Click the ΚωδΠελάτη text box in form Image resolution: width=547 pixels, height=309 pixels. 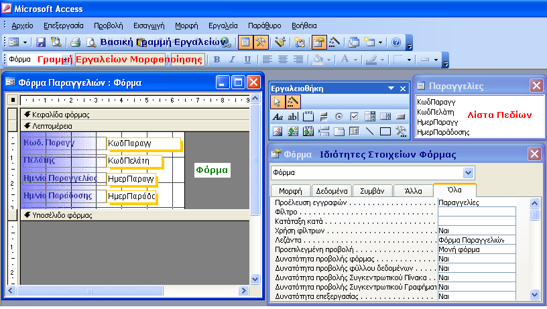coord(133,161)
